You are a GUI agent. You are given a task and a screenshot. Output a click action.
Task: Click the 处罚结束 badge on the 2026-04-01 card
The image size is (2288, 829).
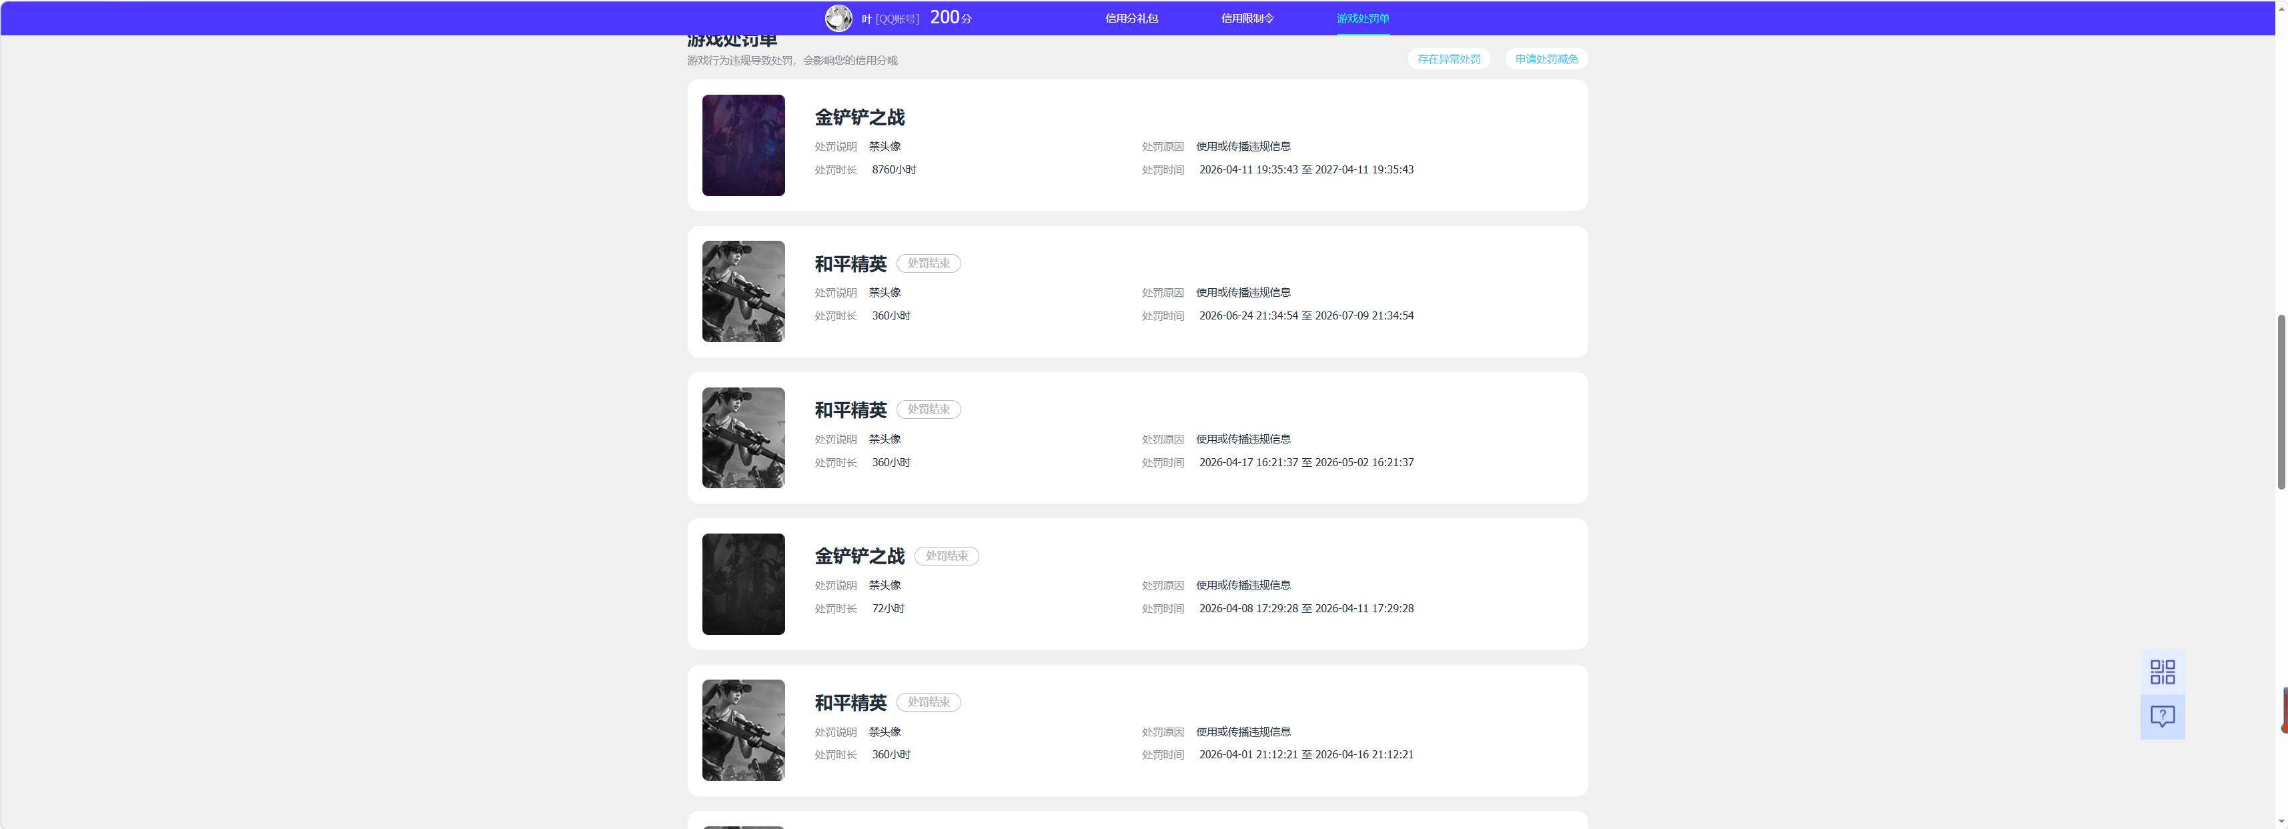[x=928, y=702]
